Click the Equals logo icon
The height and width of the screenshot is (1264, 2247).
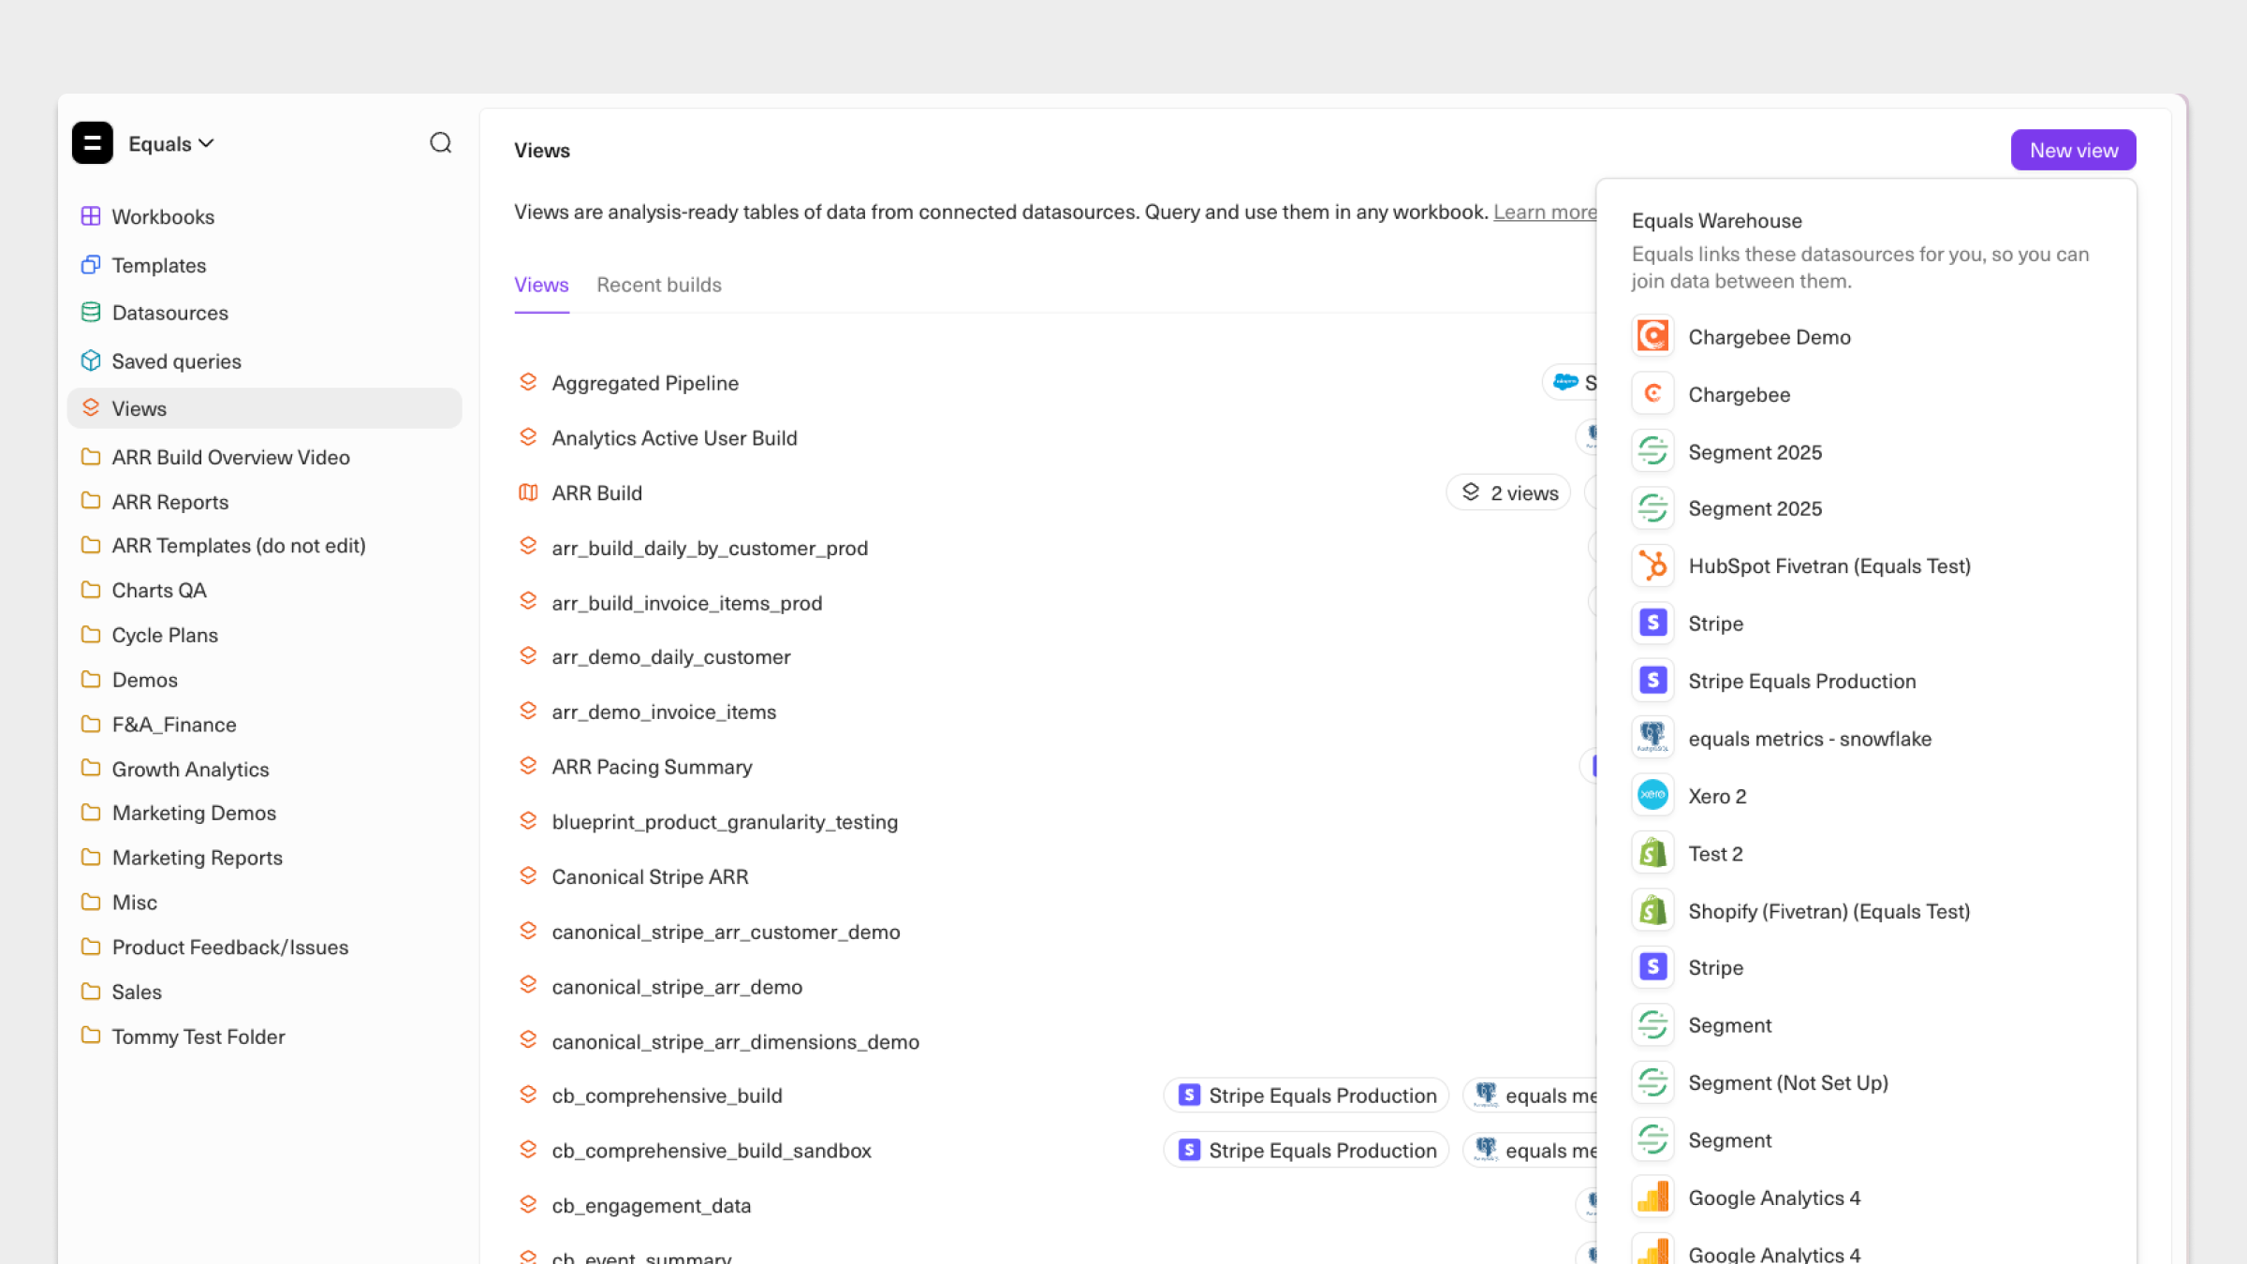coord(93,143)
